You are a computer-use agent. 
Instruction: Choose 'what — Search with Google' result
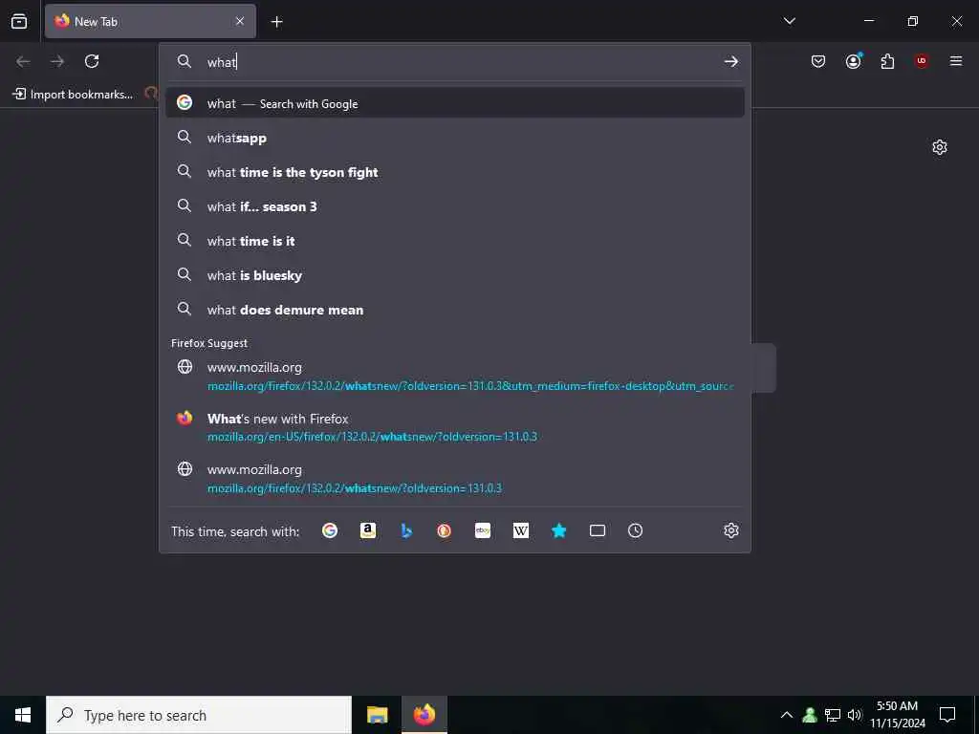[454, 103]
